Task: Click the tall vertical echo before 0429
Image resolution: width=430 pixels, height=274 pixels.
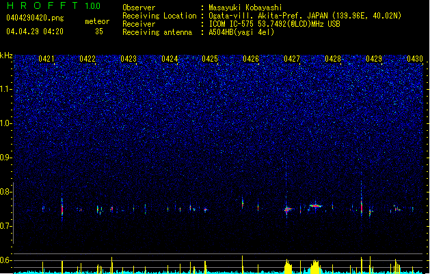Action: click(362, 207)
